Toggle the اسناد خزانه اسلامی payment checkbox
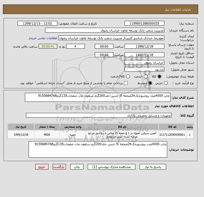The width and height of the screenshot is (204, 197). click(126, 83)
